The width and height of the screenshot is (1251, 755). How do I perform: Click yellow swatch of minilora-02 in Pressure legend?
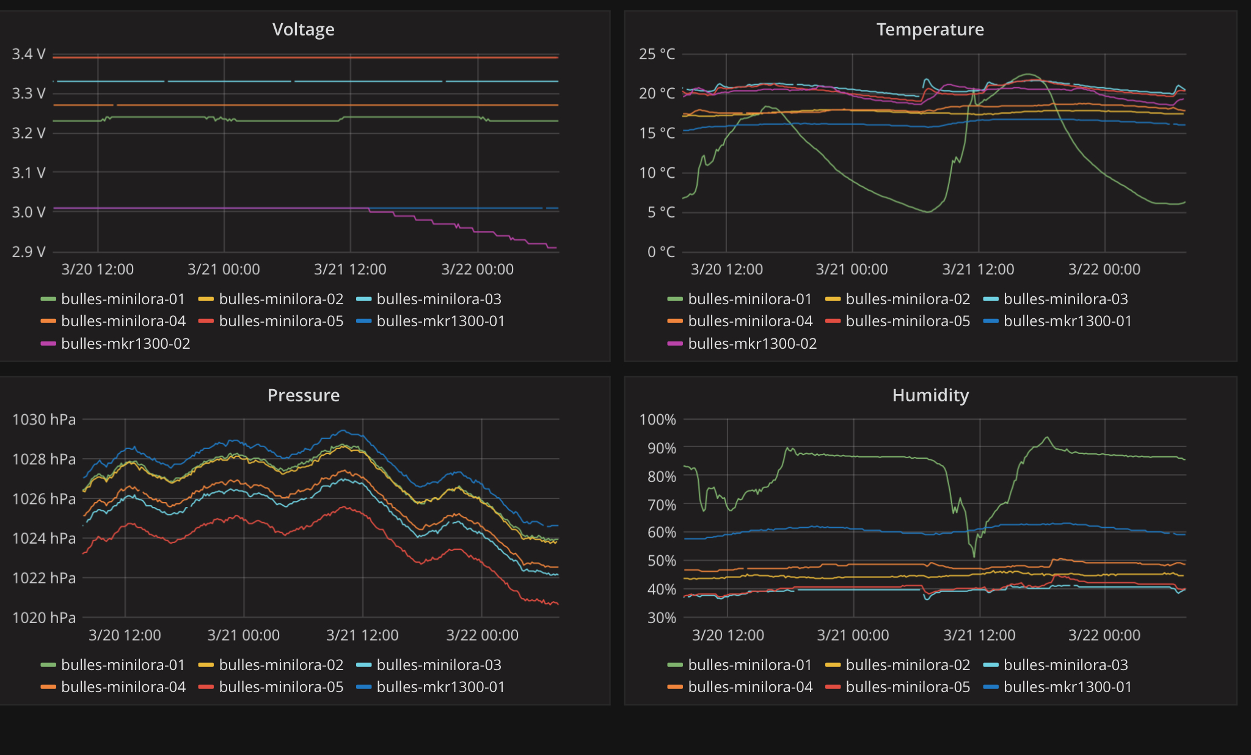(206, 665)
